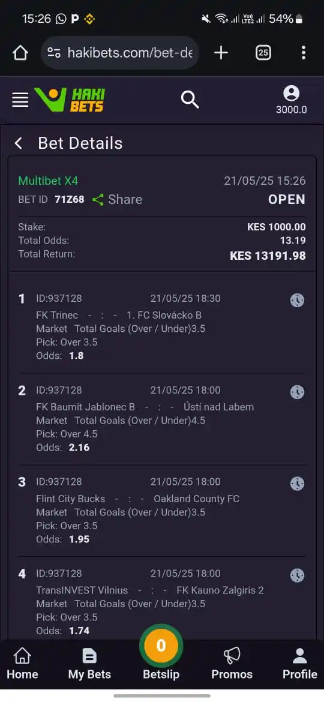
Task: Tap the browser home icon
Action: pyautogui.click(x=20, y=53)
